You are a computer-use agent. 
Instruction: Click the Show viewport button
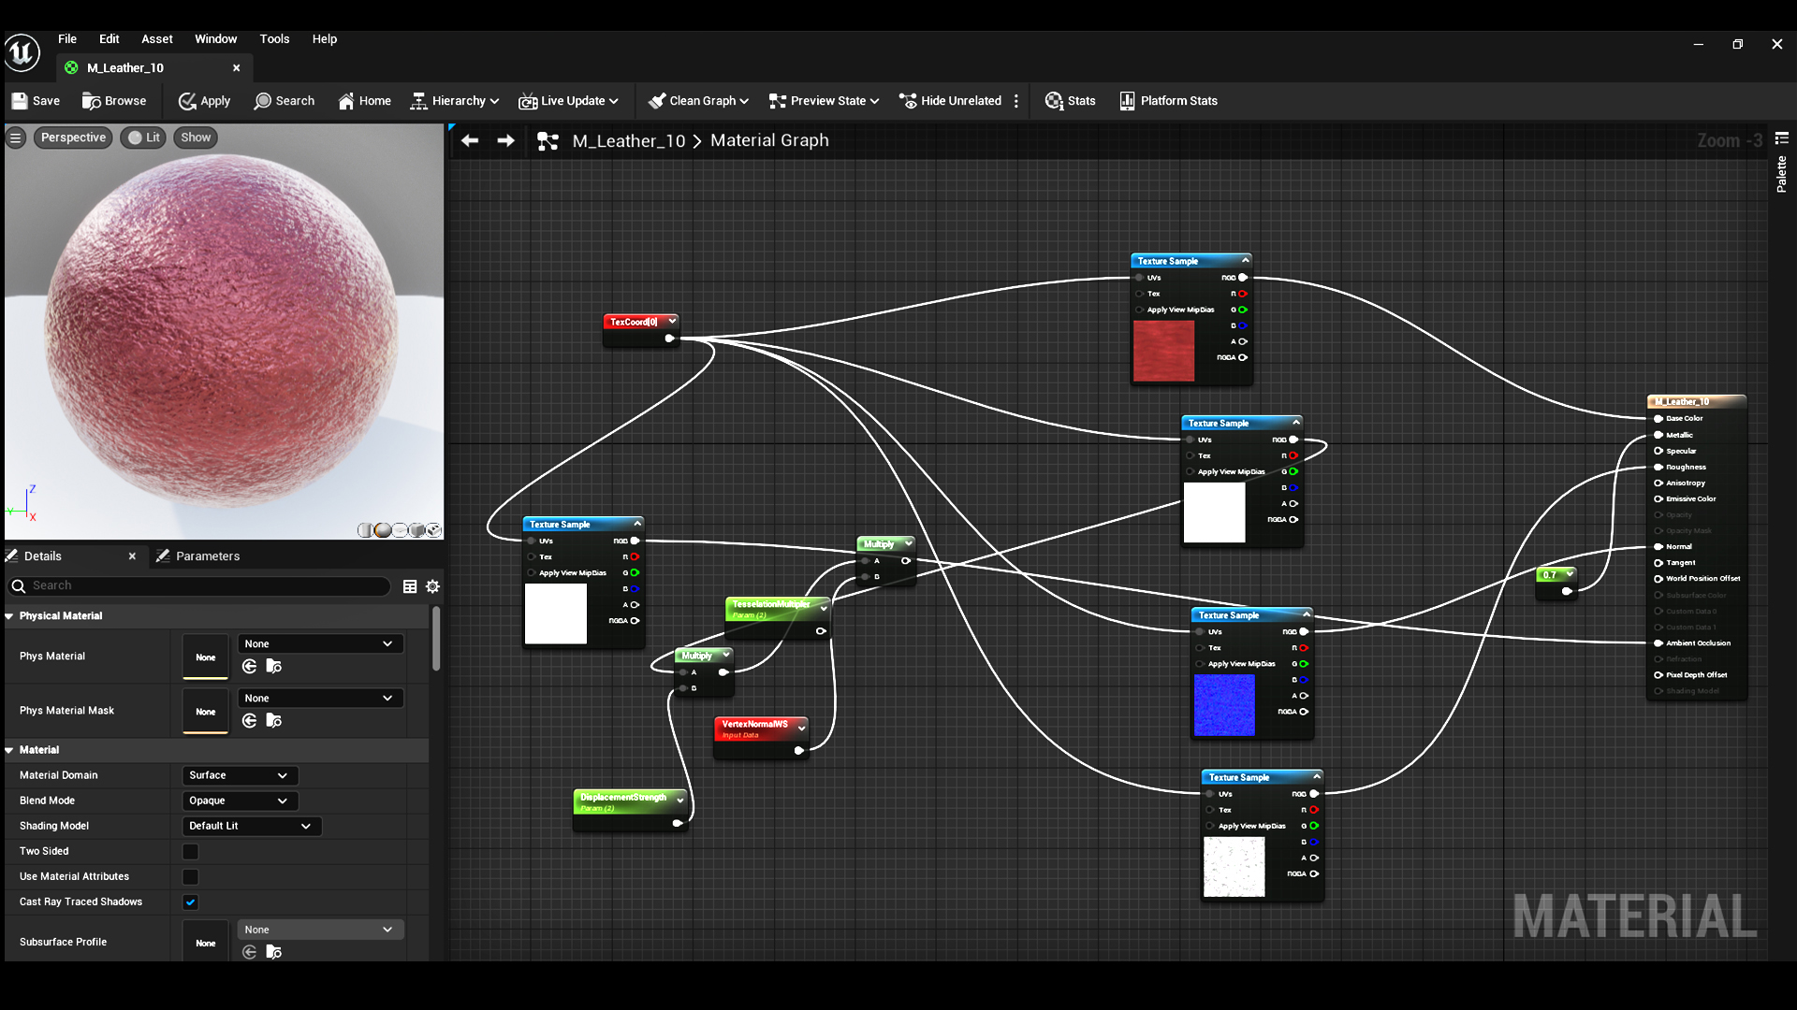coord(196,137)
